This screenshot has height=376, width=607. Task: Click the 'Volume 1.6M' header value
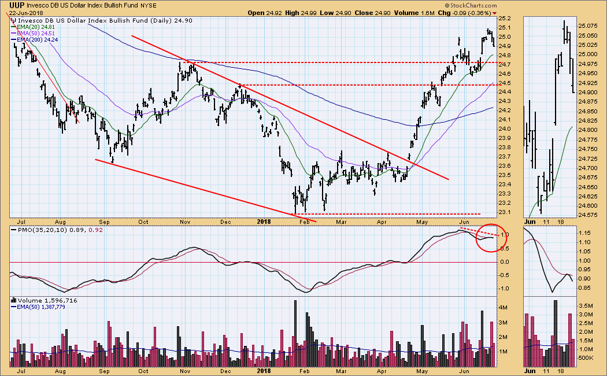point(414,13)
